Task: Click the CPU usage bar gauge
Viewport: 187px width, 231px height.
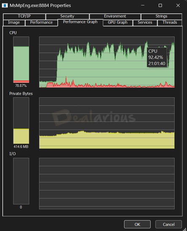Action: click(x=21, y=60)
